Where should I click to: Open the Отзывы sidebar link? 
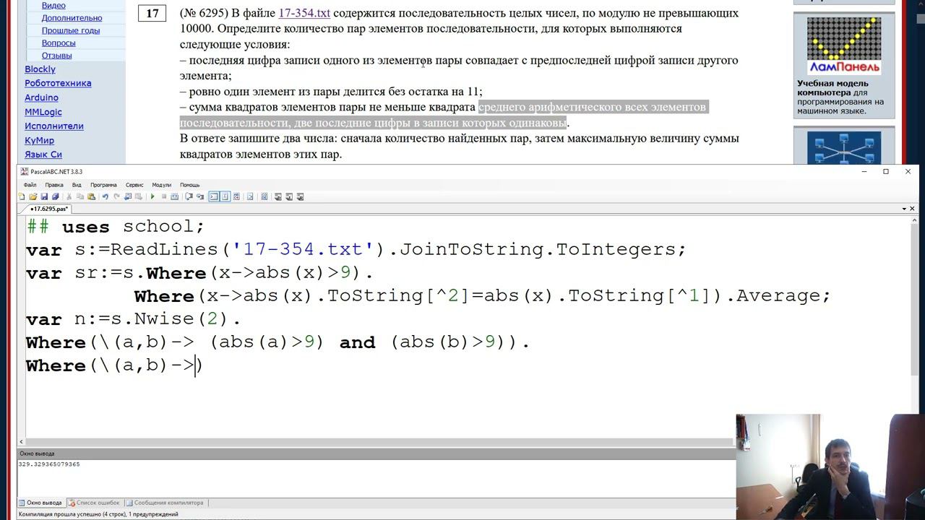coord(56,55)
